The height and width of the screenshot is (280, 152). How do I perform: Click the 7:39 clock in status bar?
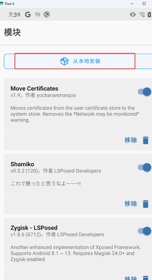[14, 15]
